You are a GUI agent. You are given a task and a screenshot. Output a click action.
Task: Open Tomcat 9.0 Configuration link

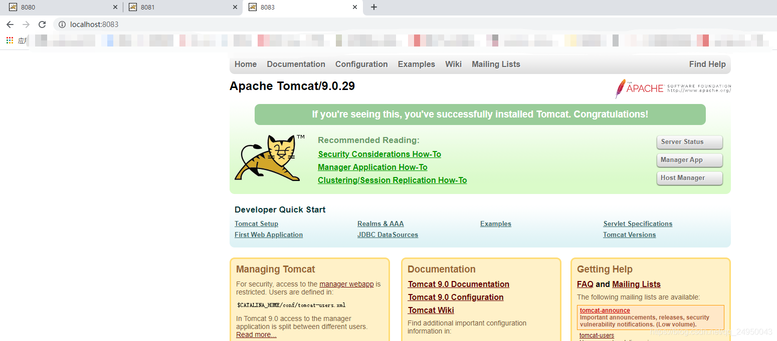456,297
